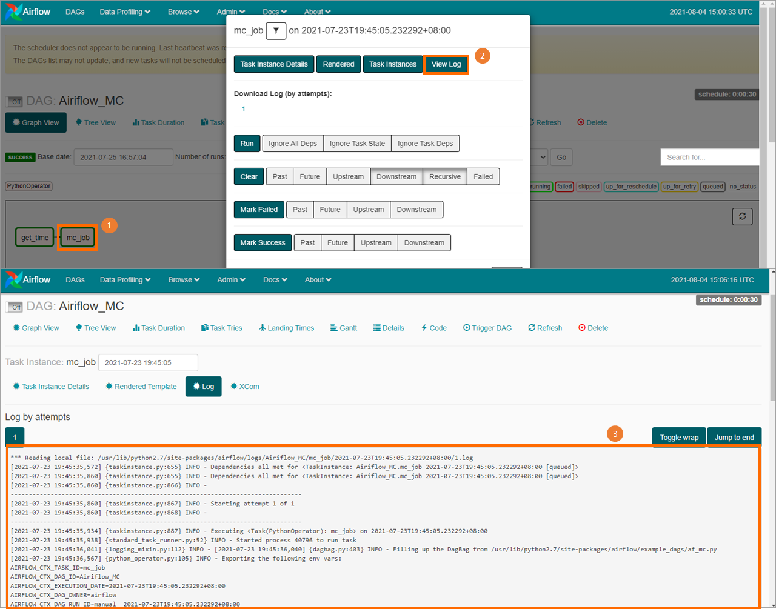Toggle the DAG Off switch in the lower page
Image resolution: width=776 pixels, height=609 pixels.
[x=14, y=307]
